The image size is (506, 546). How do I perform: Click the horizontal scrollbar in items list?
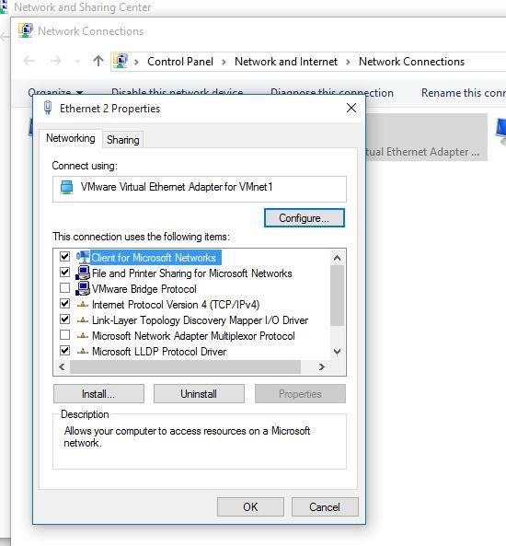[185, 366]
